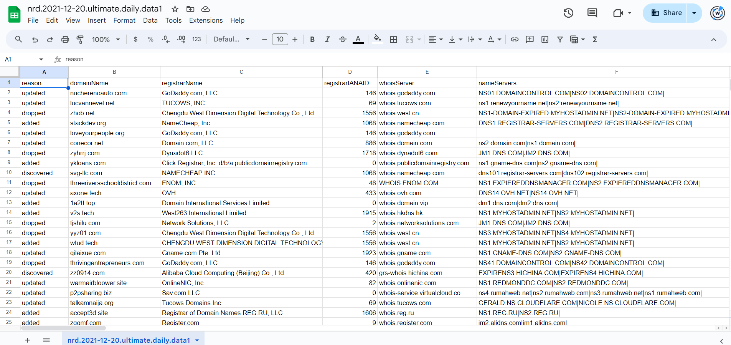Click the Undo icon in toolbar
The image size is (731, 345).
(35, 40)
